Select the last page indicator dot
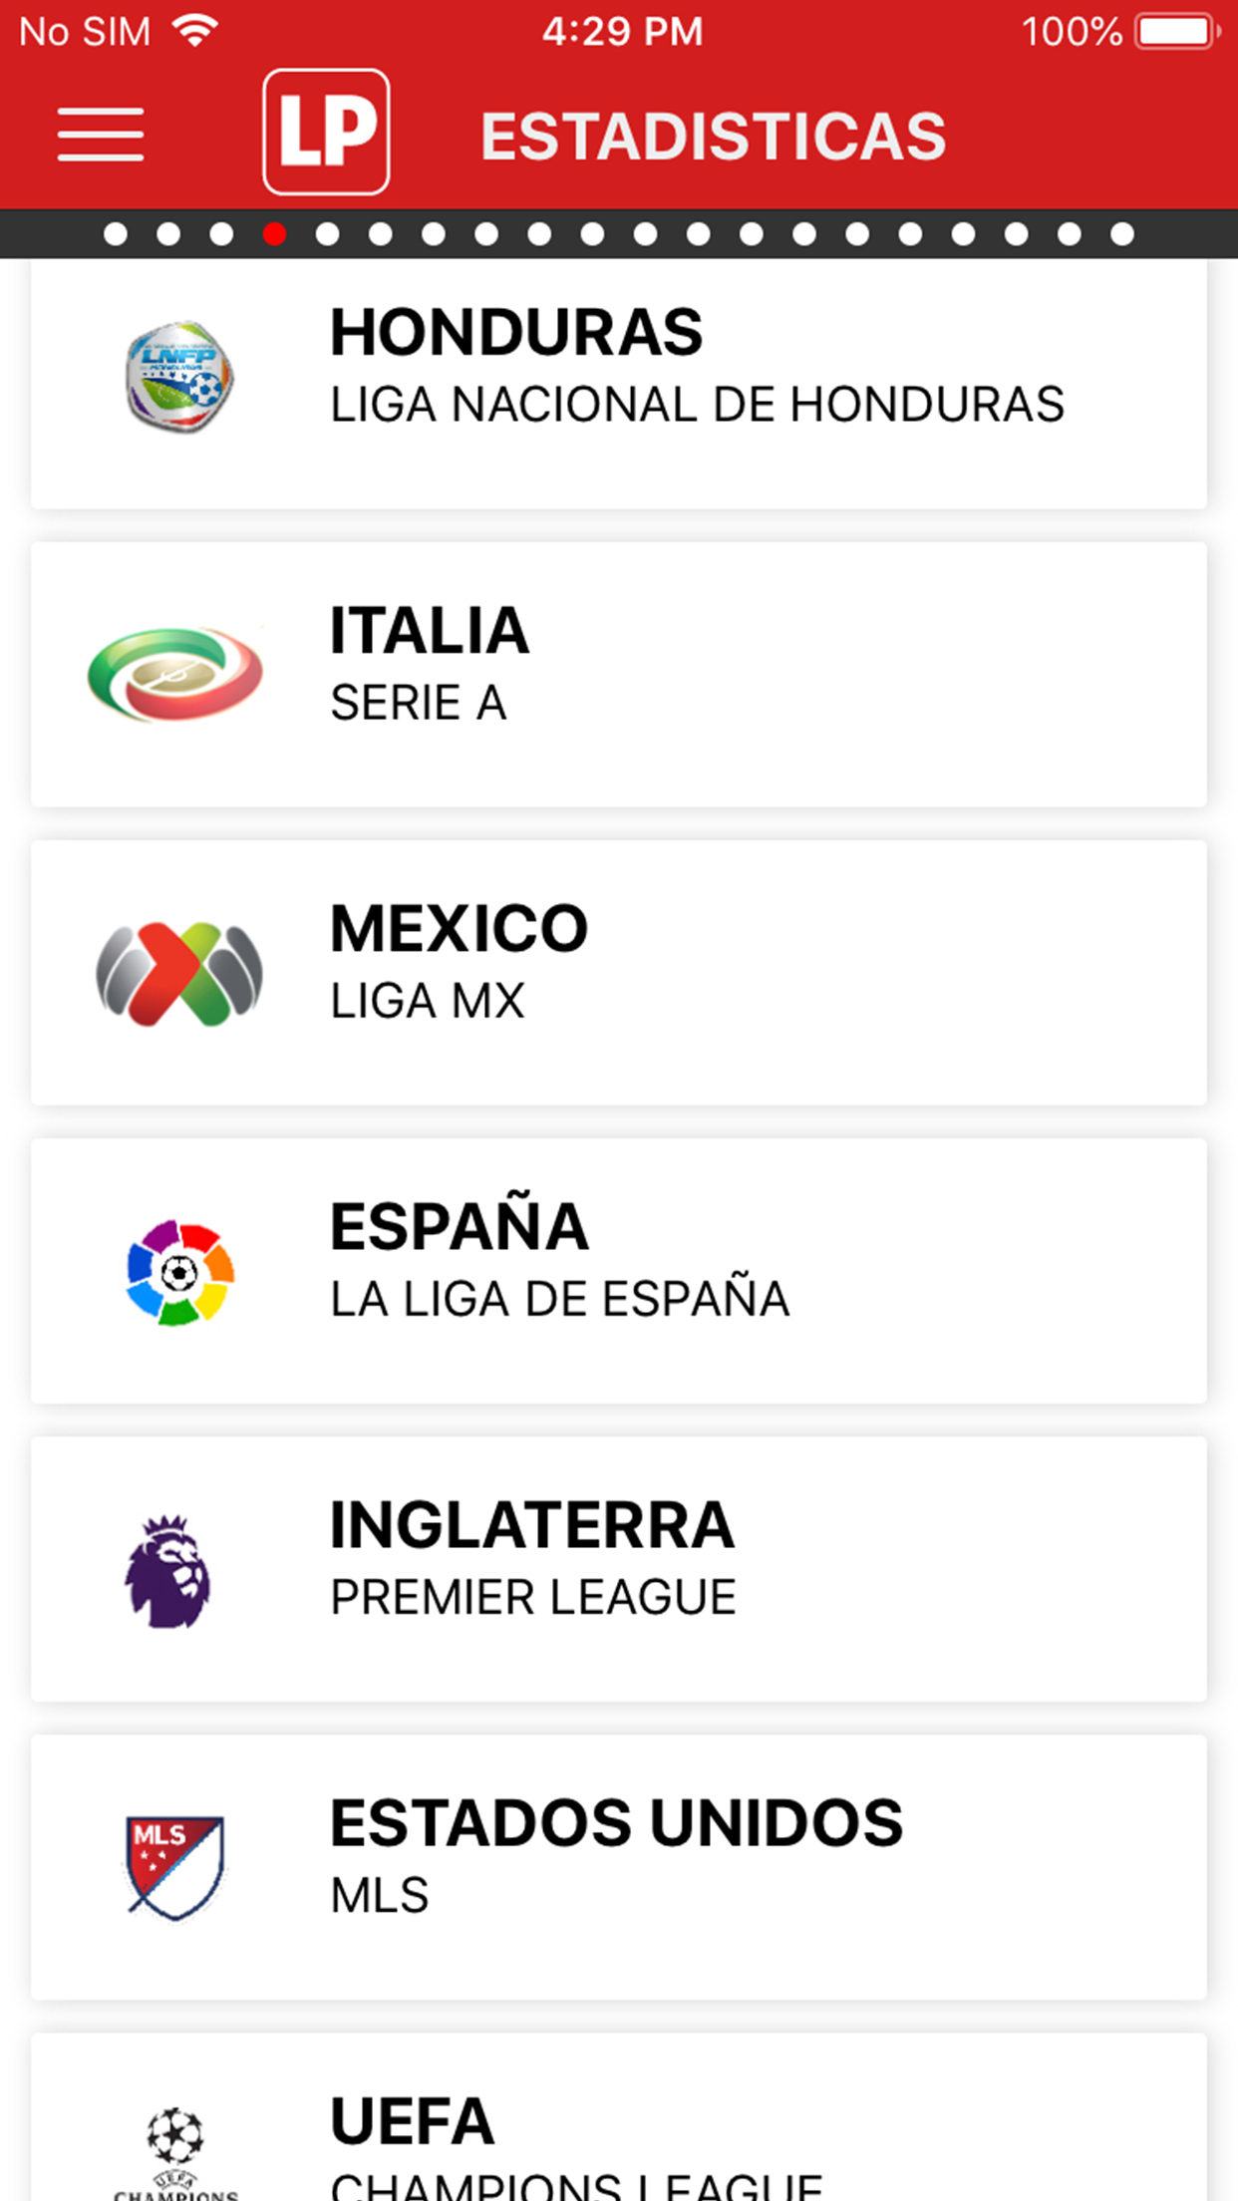This screenshot has width=1238, height=2201. coord(1122,234)
